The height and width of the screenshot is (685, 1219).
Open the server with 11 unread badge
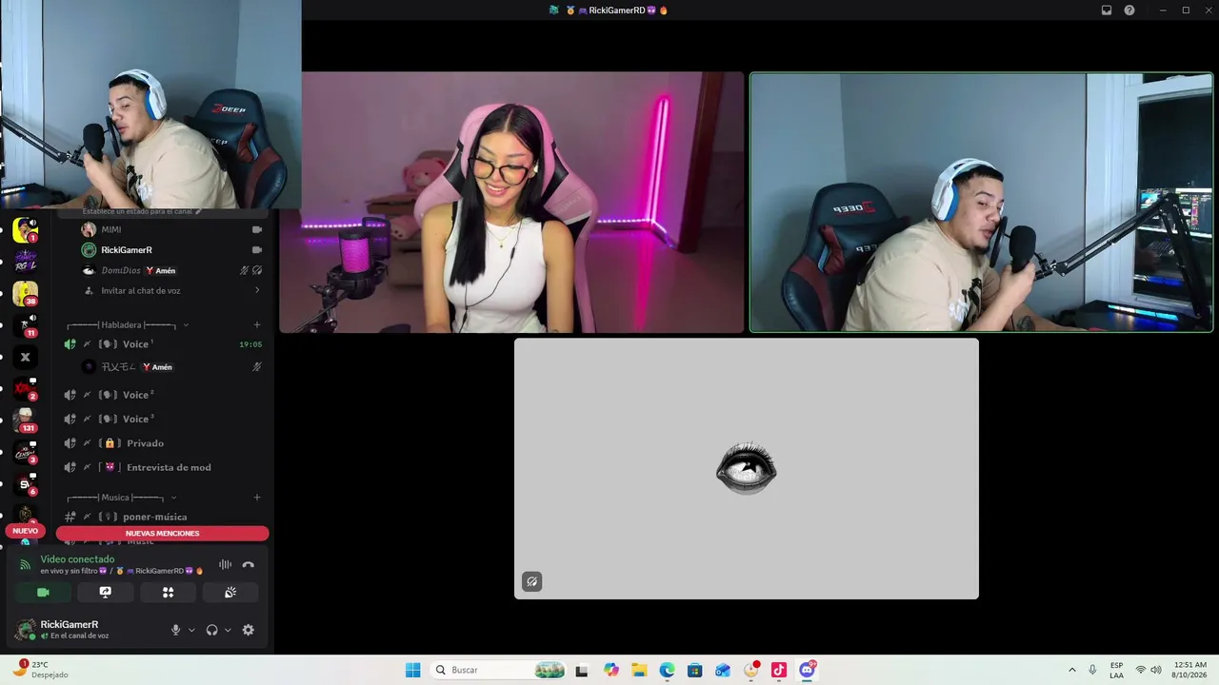click(26, 325)
